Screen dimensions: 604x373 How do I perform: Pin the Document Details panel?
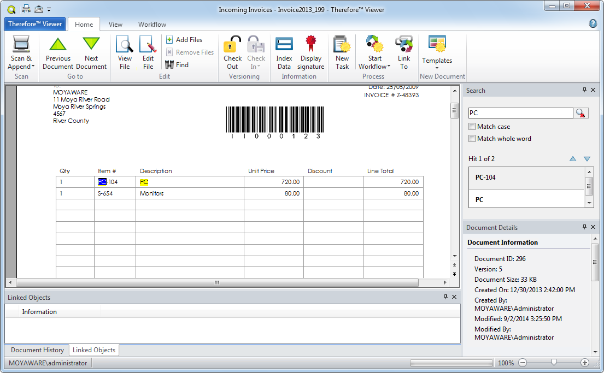(584, 227)
